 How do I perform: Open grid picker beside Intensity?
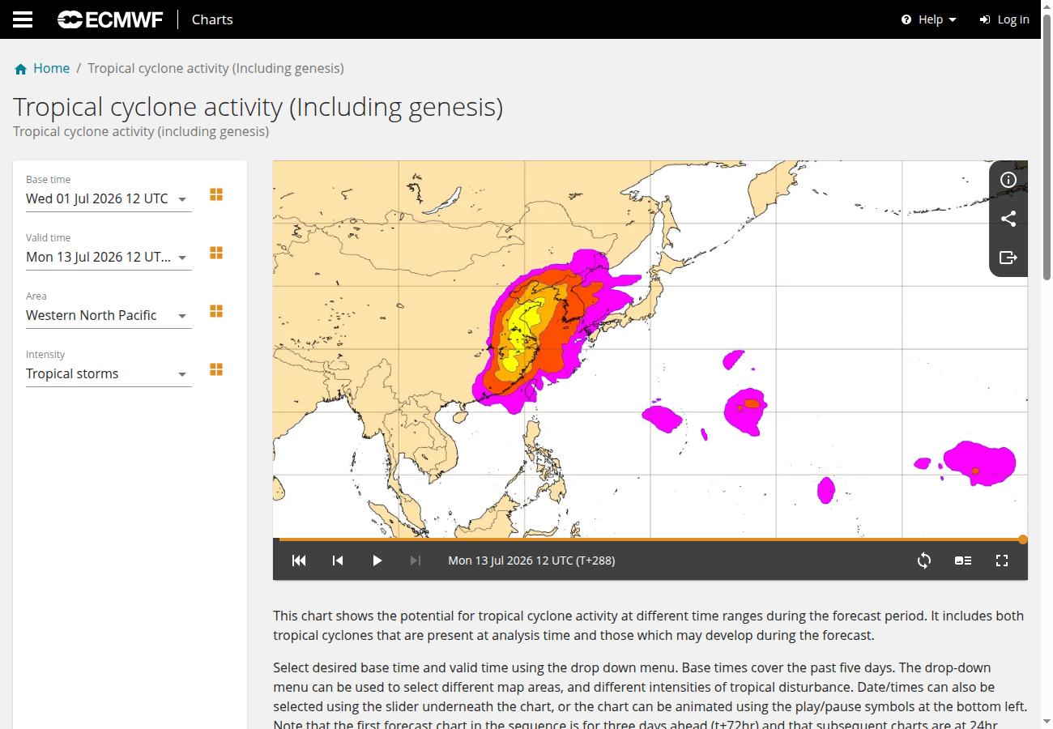(x=216, y=369)
